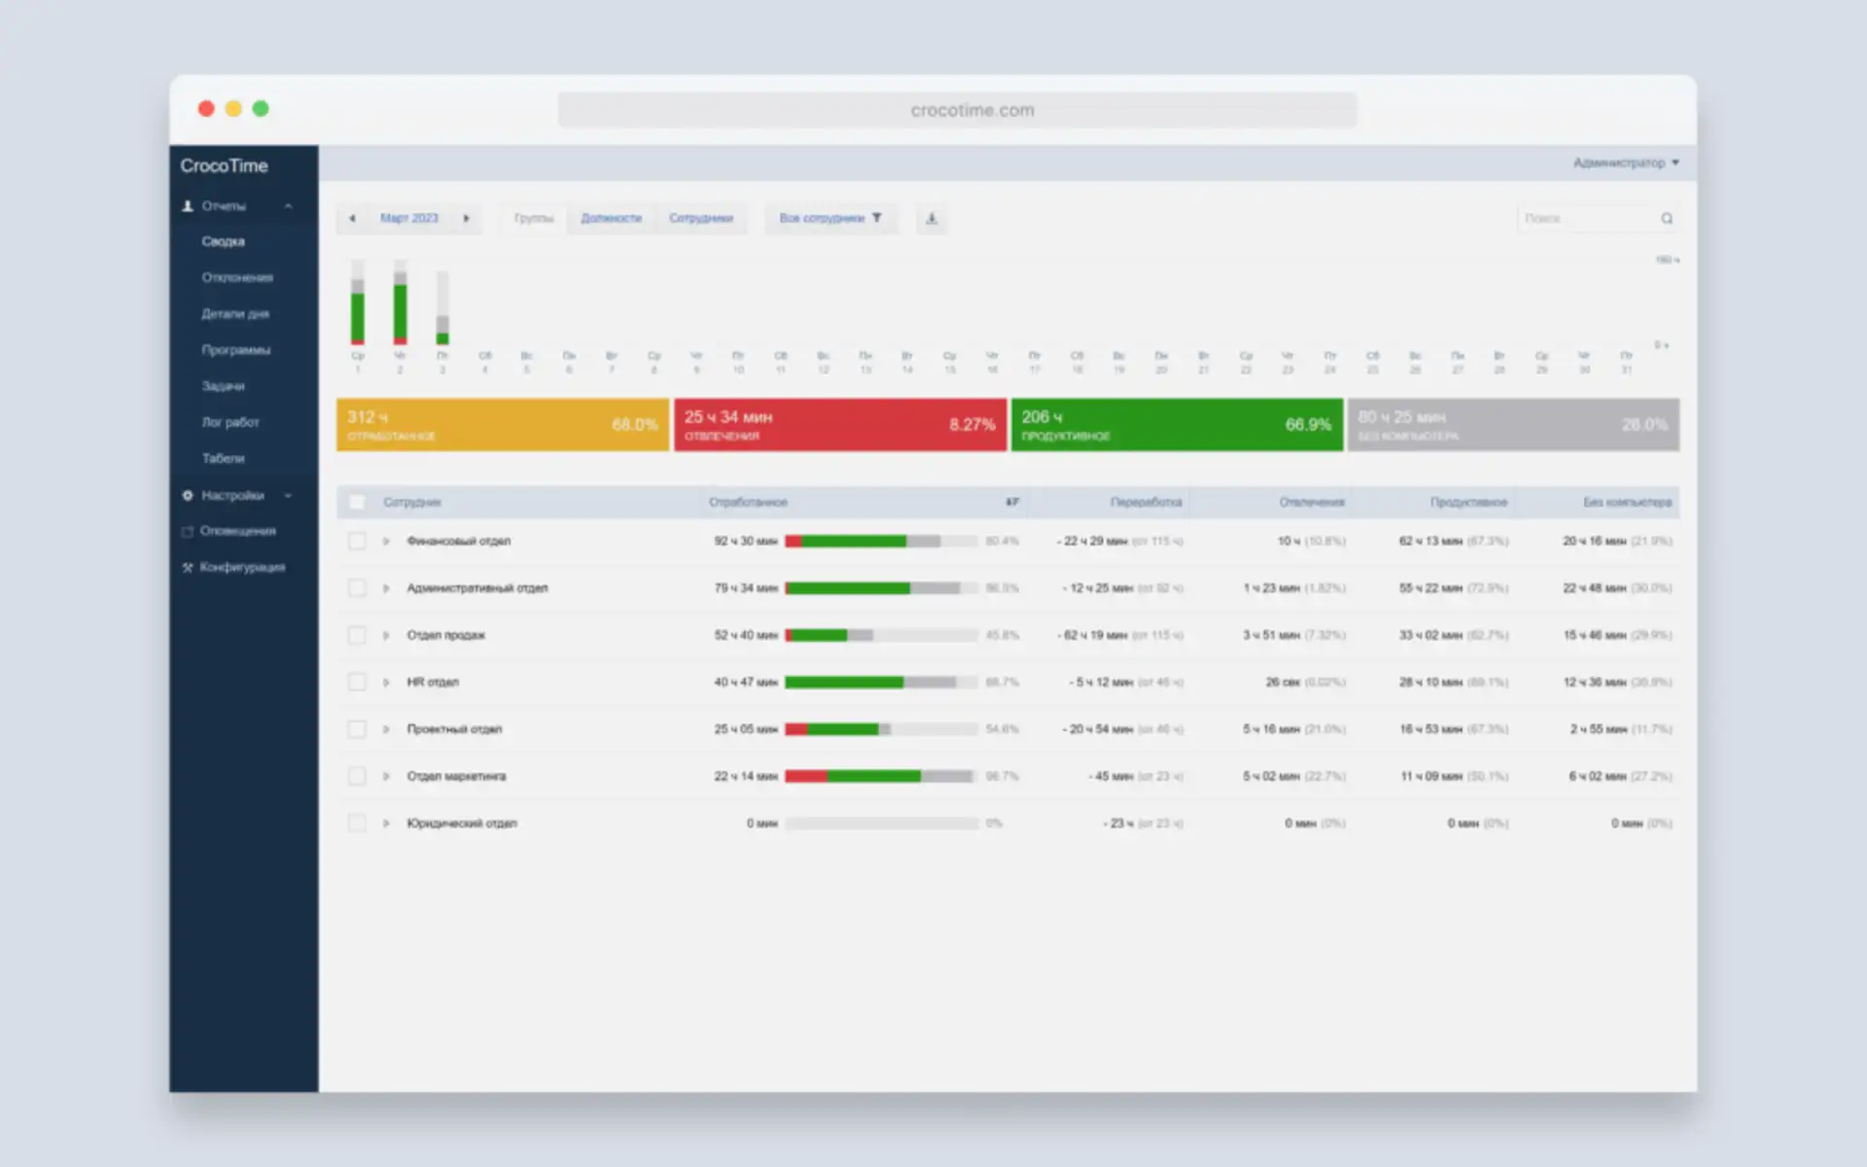The height and width of the screenshot is (1167, 1867).
Task: Open Конфигурация with the tools icon
Action: pyautogui.click(x=188, y=567)
